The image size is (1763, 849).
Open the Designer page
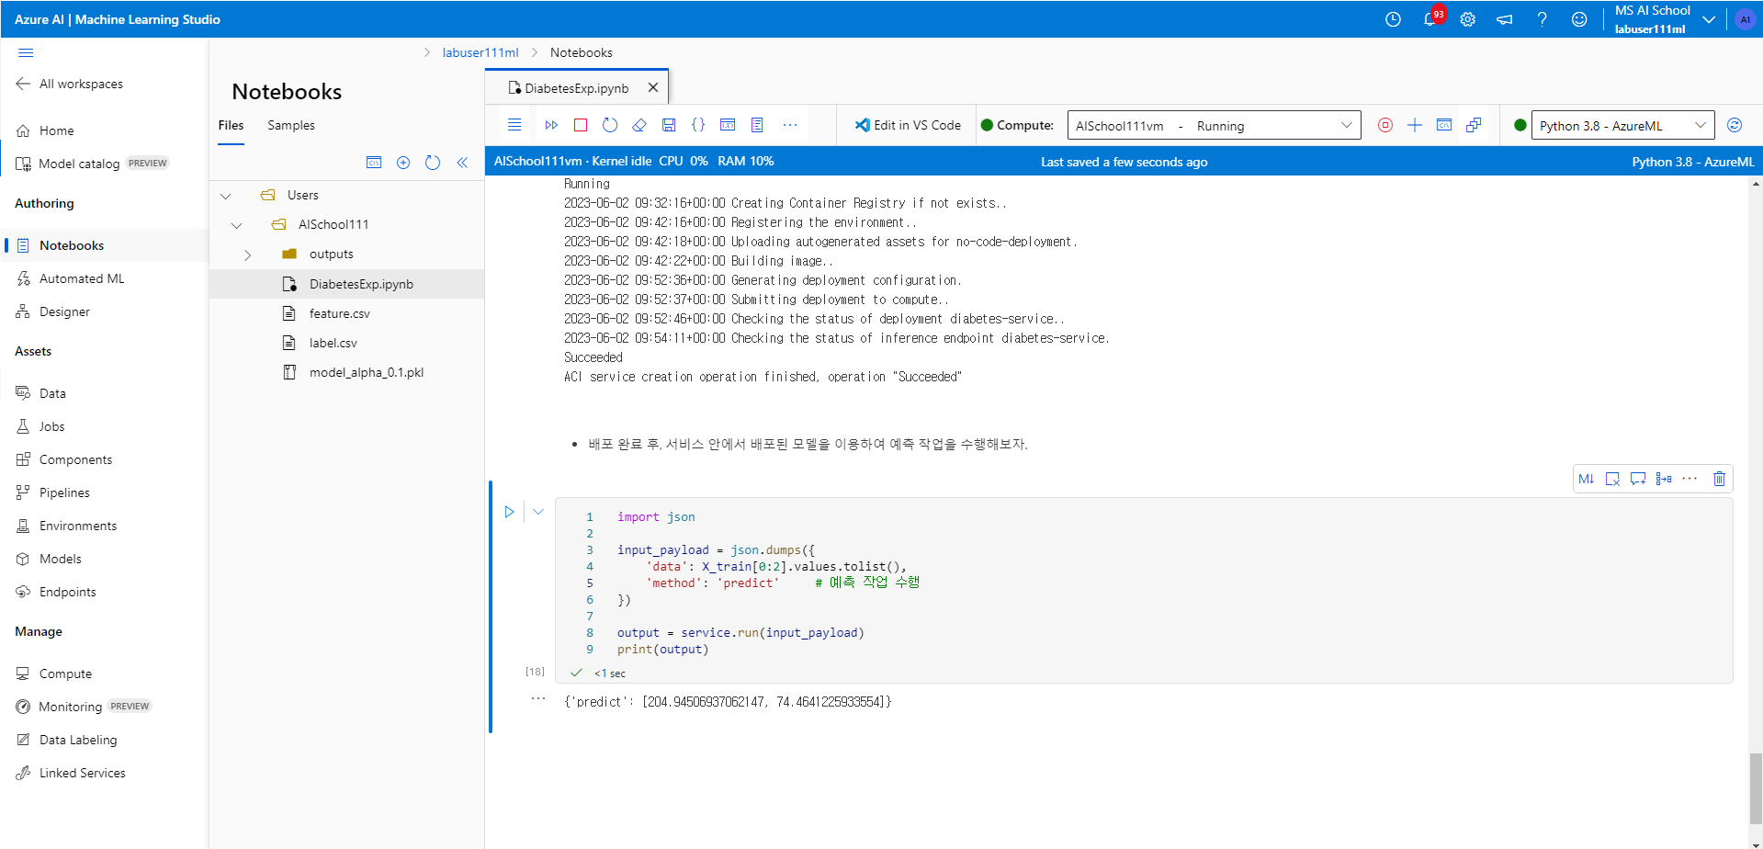[64, 311]
